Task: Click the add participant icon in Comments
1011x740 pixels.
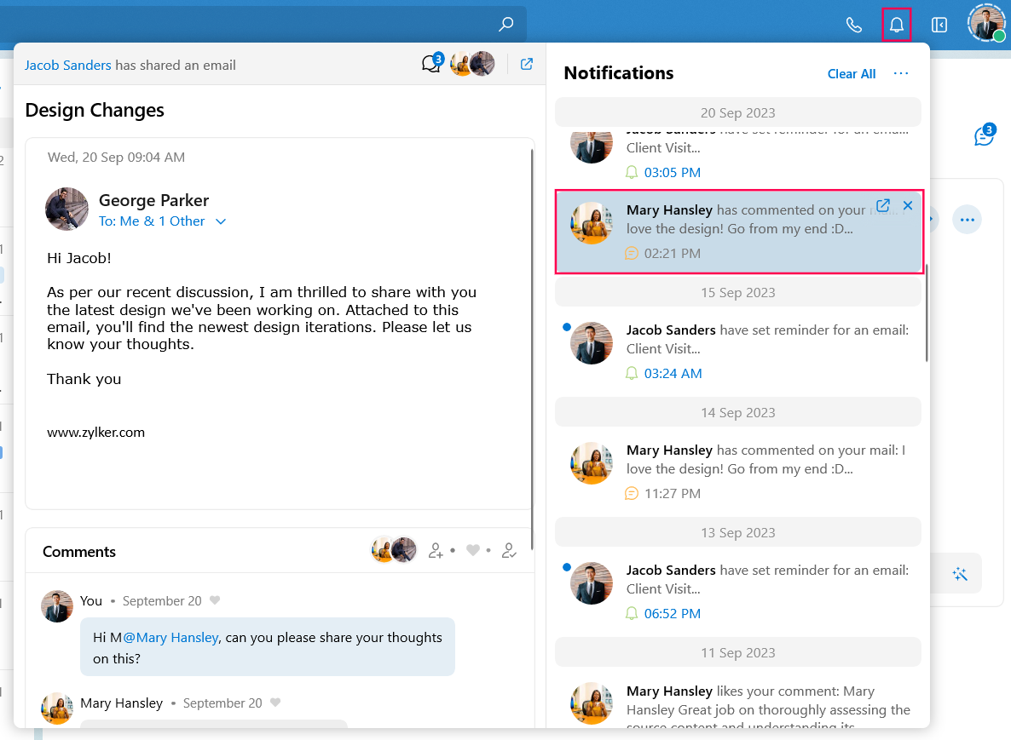Action: tap(436, 551)
